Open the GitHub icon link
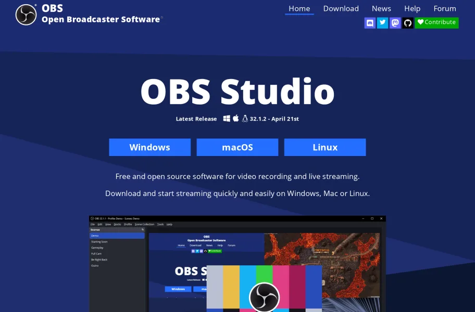 click(x=408, y=23)
